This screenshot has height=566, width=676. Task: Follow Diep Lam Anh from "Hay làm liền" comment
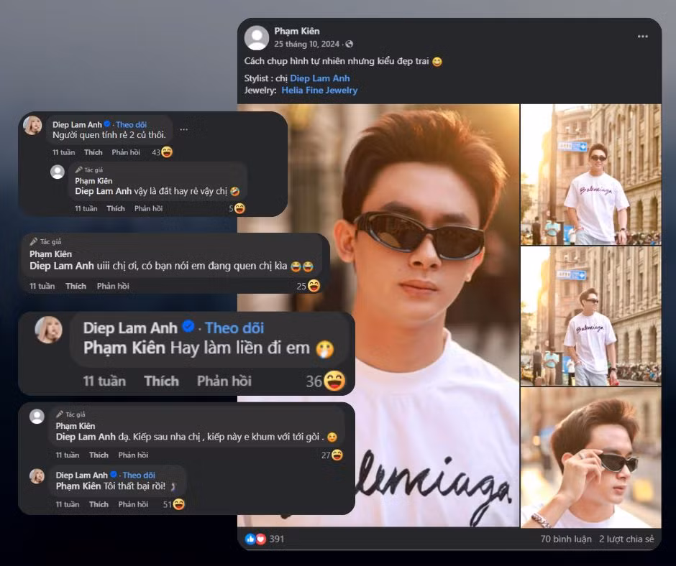click(x=234, y=328)
